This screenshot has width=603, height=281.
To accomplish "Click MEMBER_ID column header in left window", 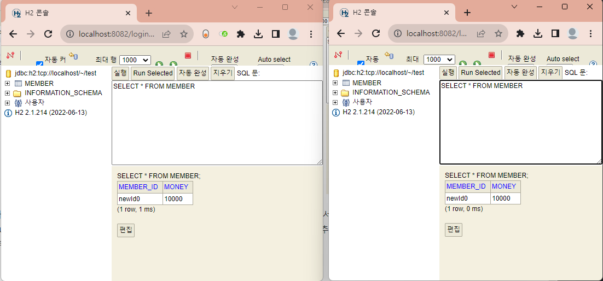I will [140, 187].
